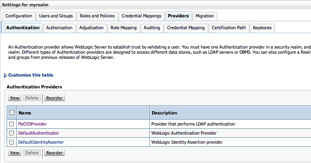Image resolution: width=311 pixels, height=163 pixels.
Task: Open the Adjudication sub-tab
Action: click(x=91, y=28)
